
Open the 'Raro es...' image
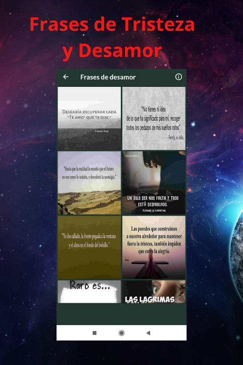pos(89,292)
